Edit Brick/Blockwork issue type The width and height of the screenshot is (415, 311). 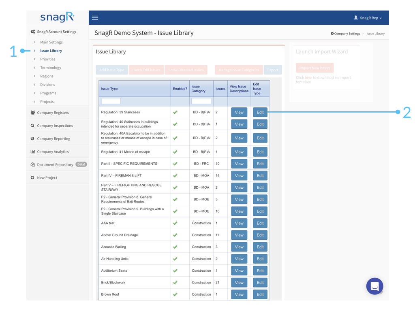pyautogui.click(x=260, y=282)
